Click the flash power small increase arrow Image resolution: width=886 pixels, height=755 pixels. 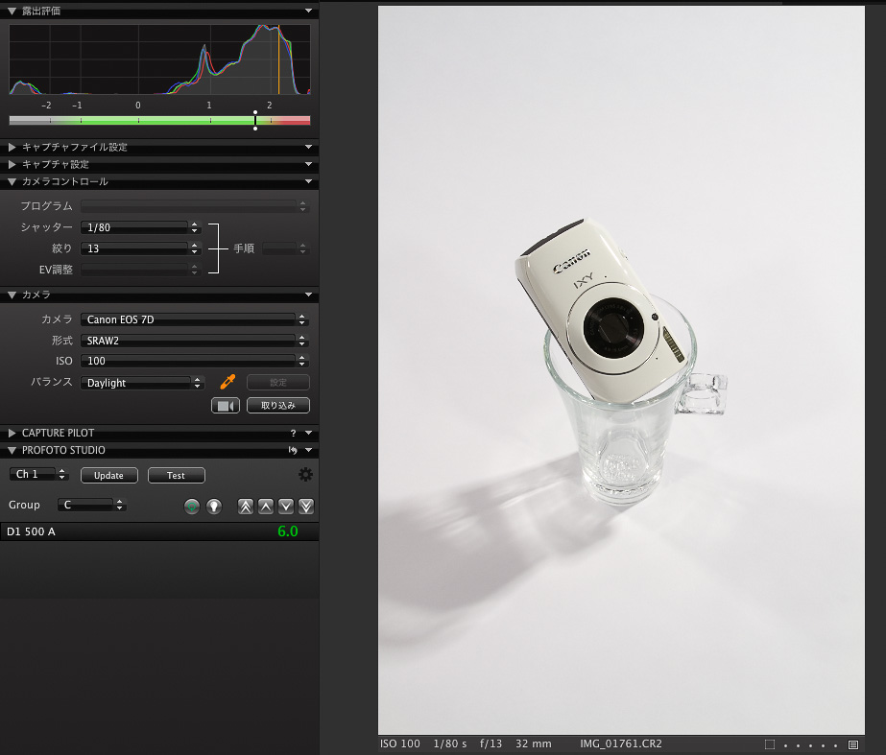tap(266, 506)
